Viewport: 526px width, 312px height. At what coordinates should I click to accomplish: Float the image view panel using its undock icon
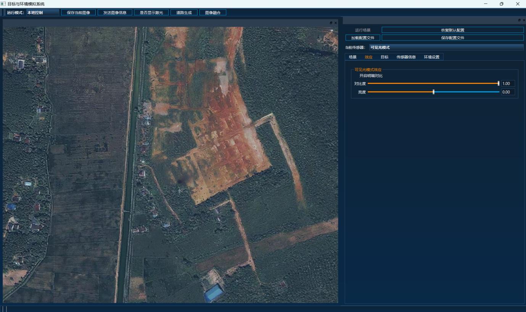(x=331, y=23)
